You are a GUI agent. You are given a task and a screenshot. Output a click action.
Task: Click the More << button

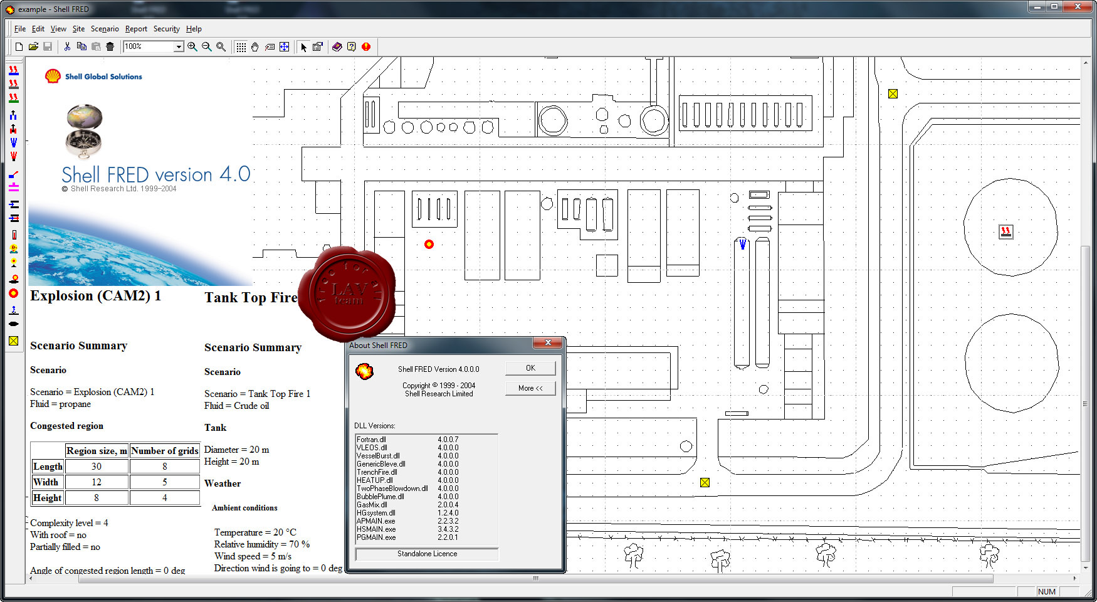(x=530, y=388)
